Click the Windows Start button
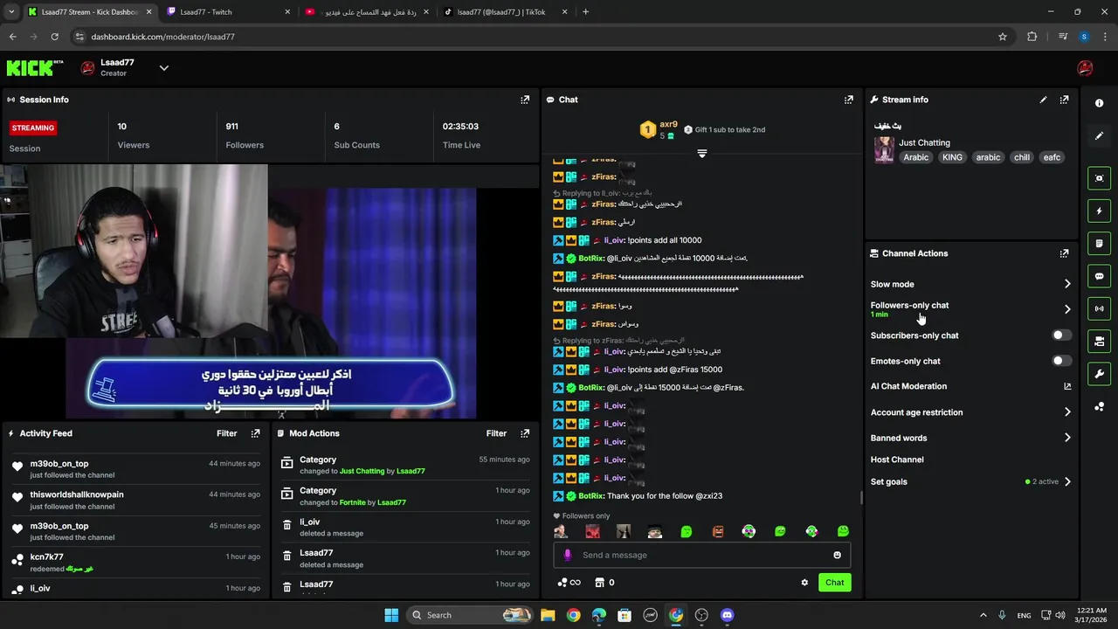Viewport: 1118px width, 629px height. pos(391,615)
